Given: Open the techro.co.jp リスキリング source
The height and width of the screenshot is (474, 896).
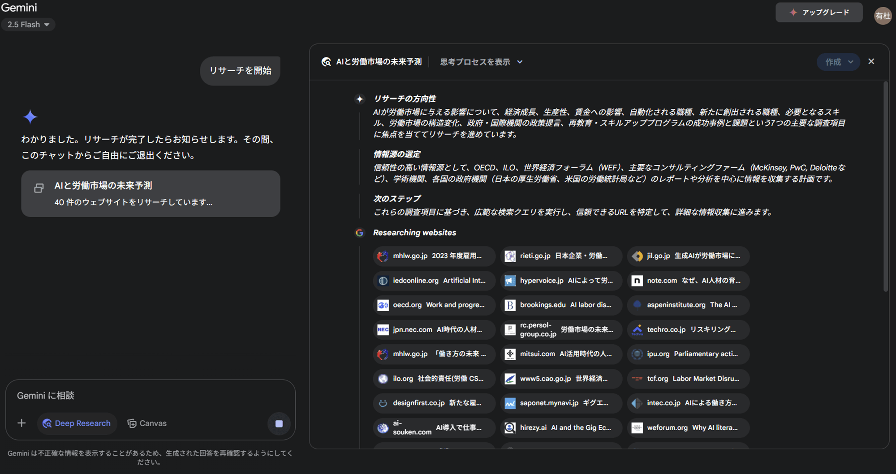Looking at the screenshot, I should tap(688, 329).
